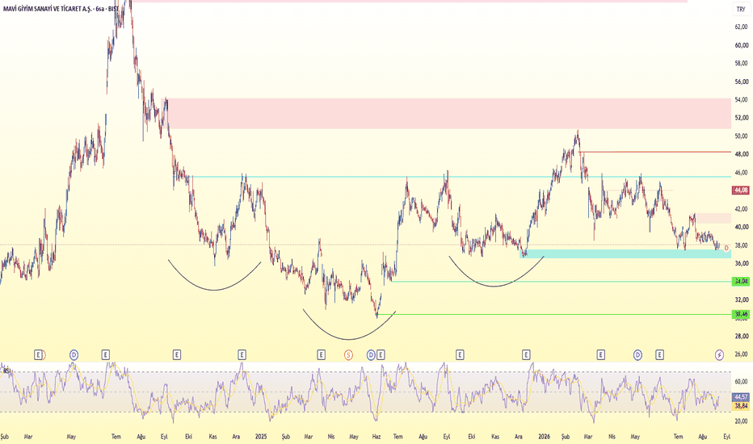753x444 pixels.
Task: Click the purple lightning event marker
Action: [x=719, y=355]
